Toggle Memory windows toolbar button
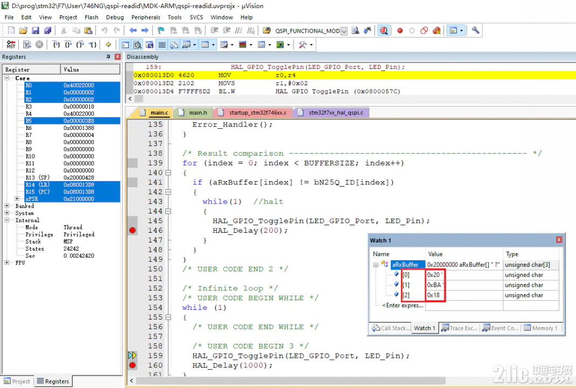This screenshot has height=388, width=576. [x=205, y=45]
